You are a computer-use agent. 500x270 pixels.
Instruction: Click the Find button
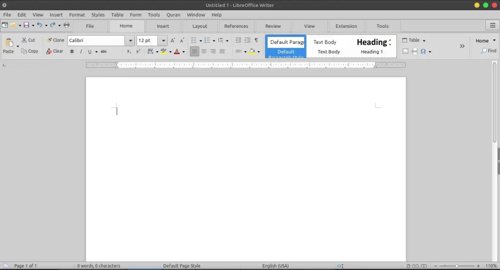coord(489,51)
